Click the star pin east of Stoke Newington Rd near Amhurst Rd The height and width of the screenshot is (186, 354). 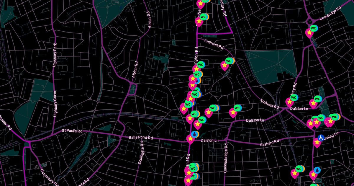pos(224,66)
